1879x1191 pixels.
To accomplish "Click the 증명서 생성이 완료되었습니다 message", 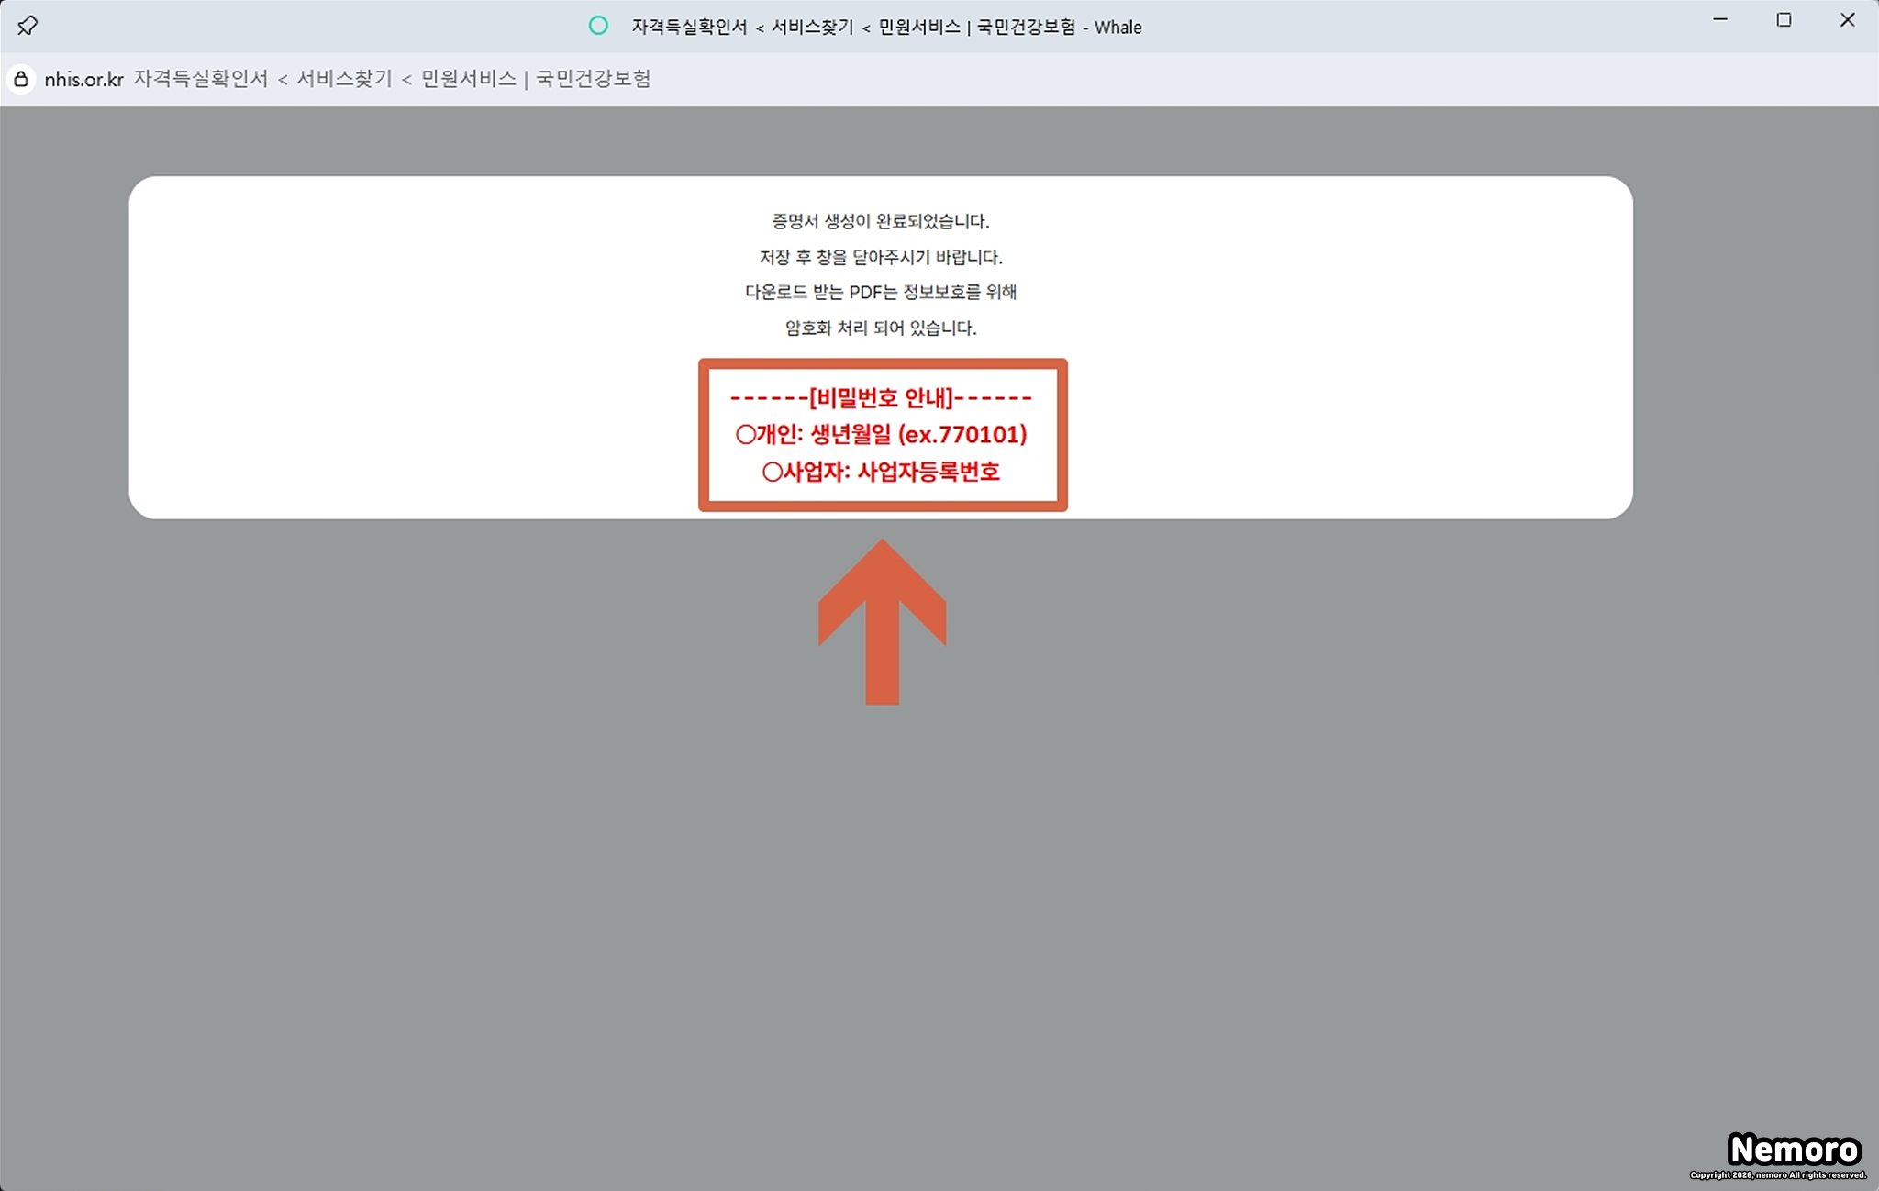I will 880,221.
